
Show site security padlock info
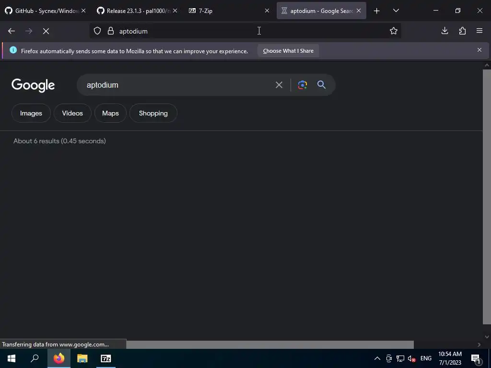click(x=111, y=31)
